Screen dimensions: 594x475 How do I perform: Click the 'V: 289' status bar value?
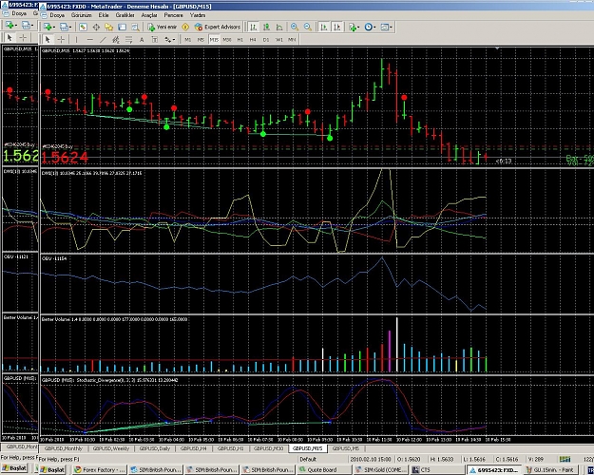(536, 459)
